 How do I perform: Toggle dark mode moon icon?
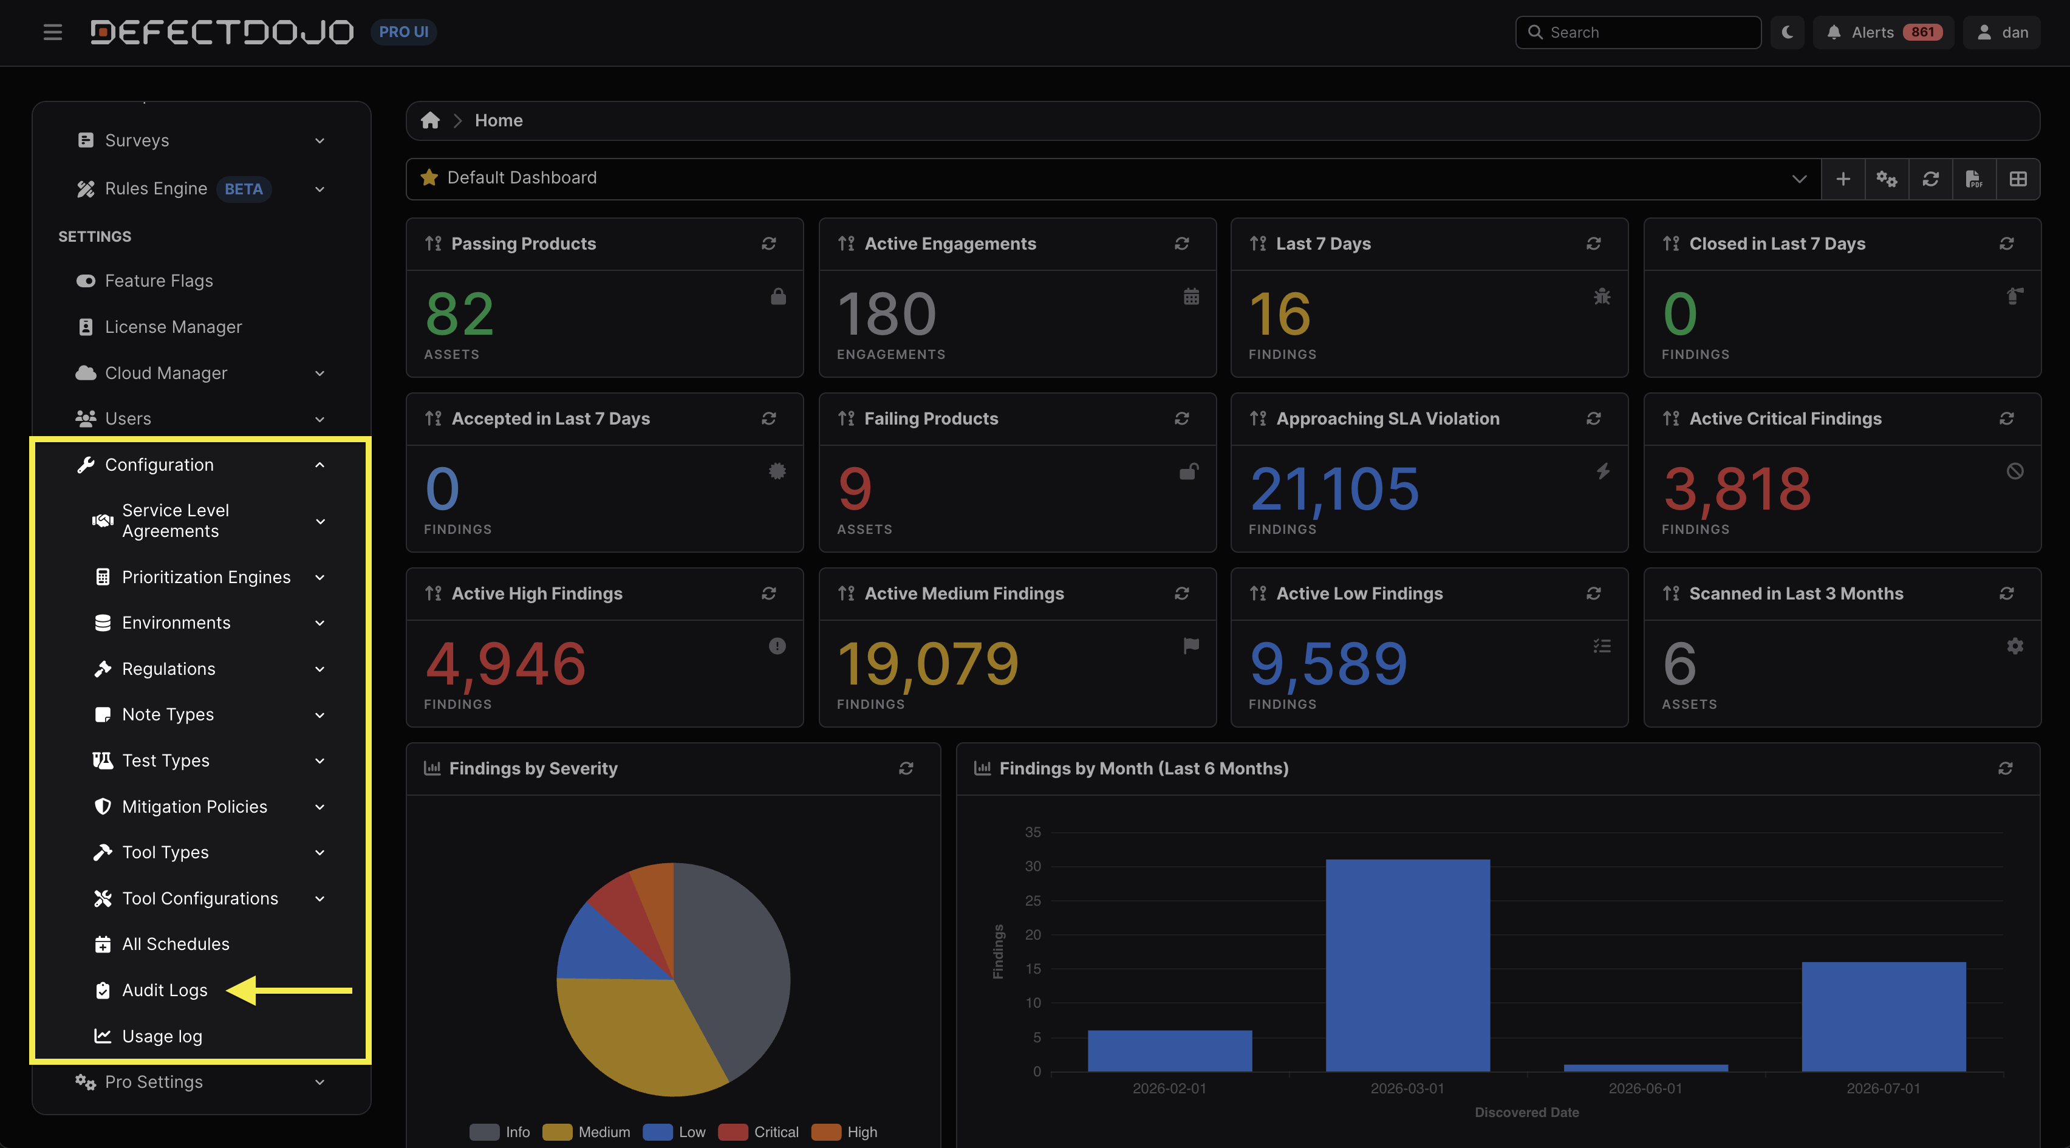point(1787,32)
